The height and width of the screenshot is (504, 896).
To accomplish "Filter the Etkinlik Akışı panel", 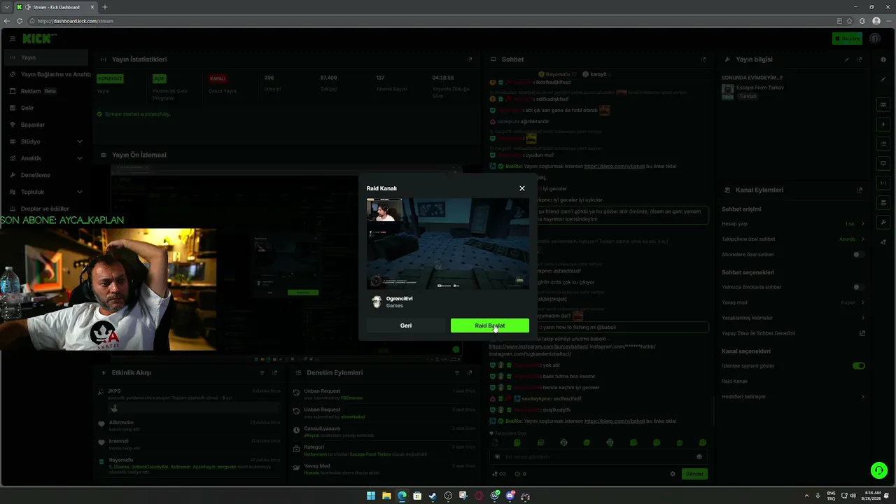I will [x=262, y=373].
